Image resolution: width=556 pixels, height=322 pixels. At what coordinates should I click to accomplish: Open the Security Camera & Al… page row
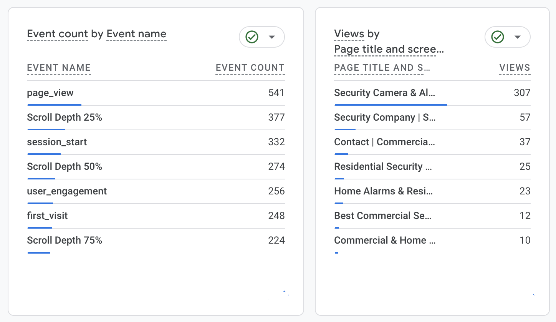point(384,93)
